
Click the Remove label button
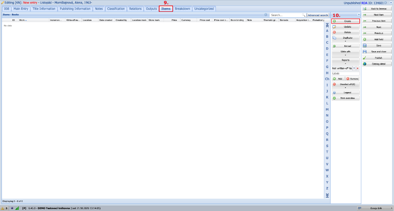[352, 79]
